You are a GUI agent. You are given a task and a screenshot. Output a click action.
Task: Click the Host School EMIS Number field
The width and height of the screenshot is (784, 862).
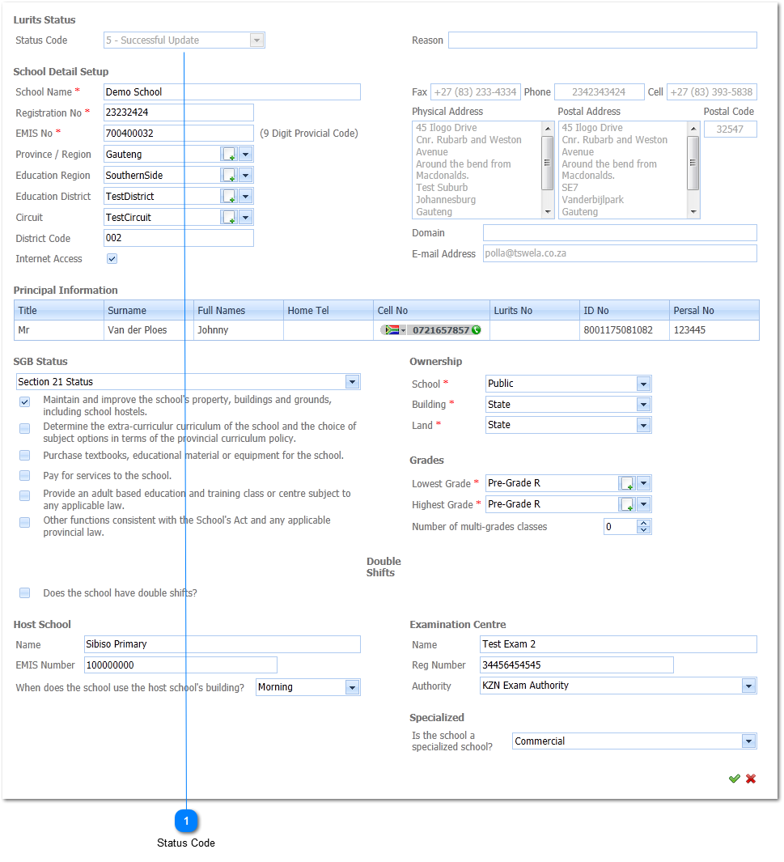(x=180, y=665)
